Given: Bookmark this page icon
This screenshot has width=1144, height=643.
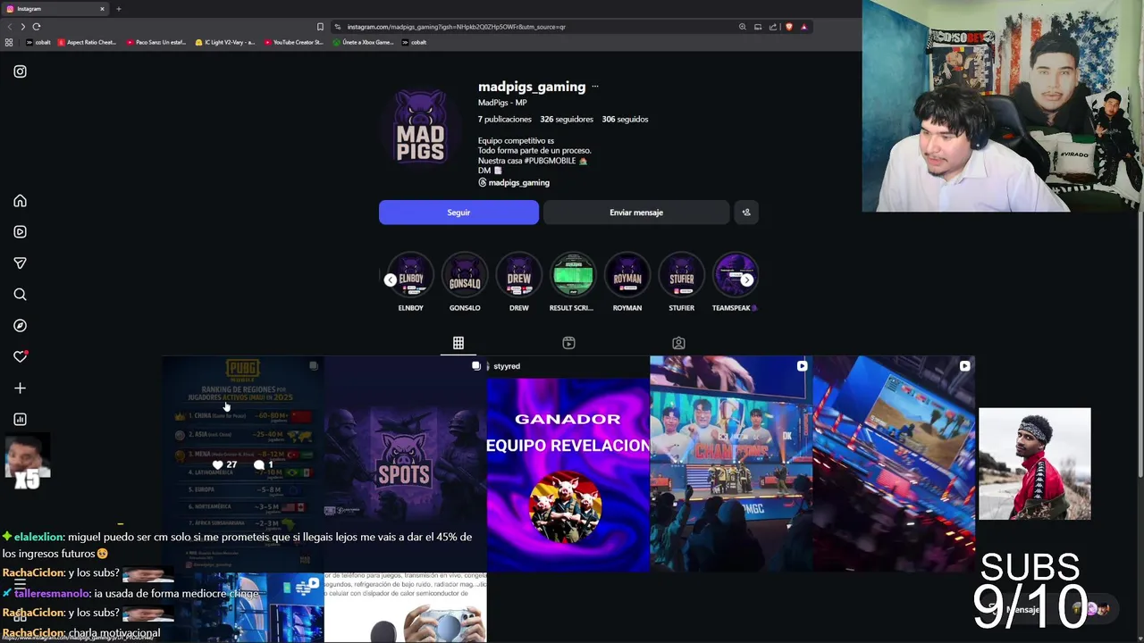Looking at the screenshot, I should click(x=320, y=27).
